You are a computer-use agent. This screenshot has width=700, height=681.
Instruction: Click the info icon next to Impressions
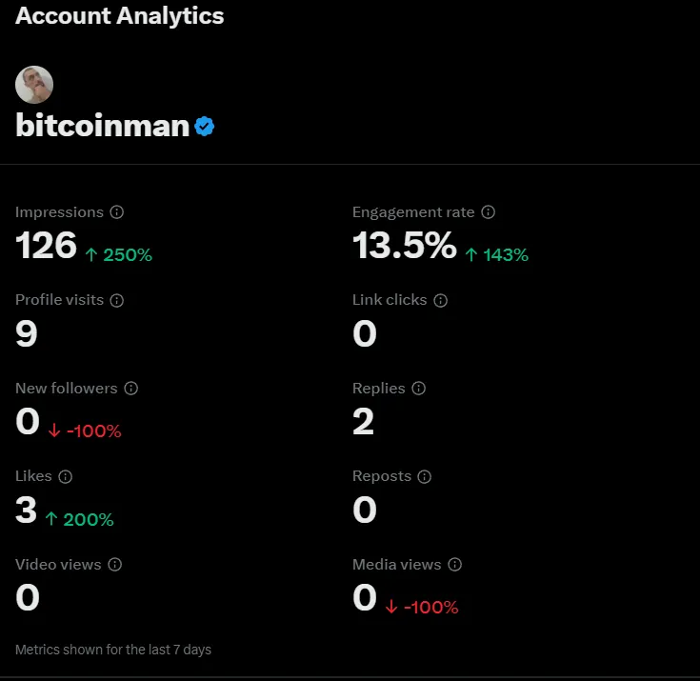(x=117, y=212)
